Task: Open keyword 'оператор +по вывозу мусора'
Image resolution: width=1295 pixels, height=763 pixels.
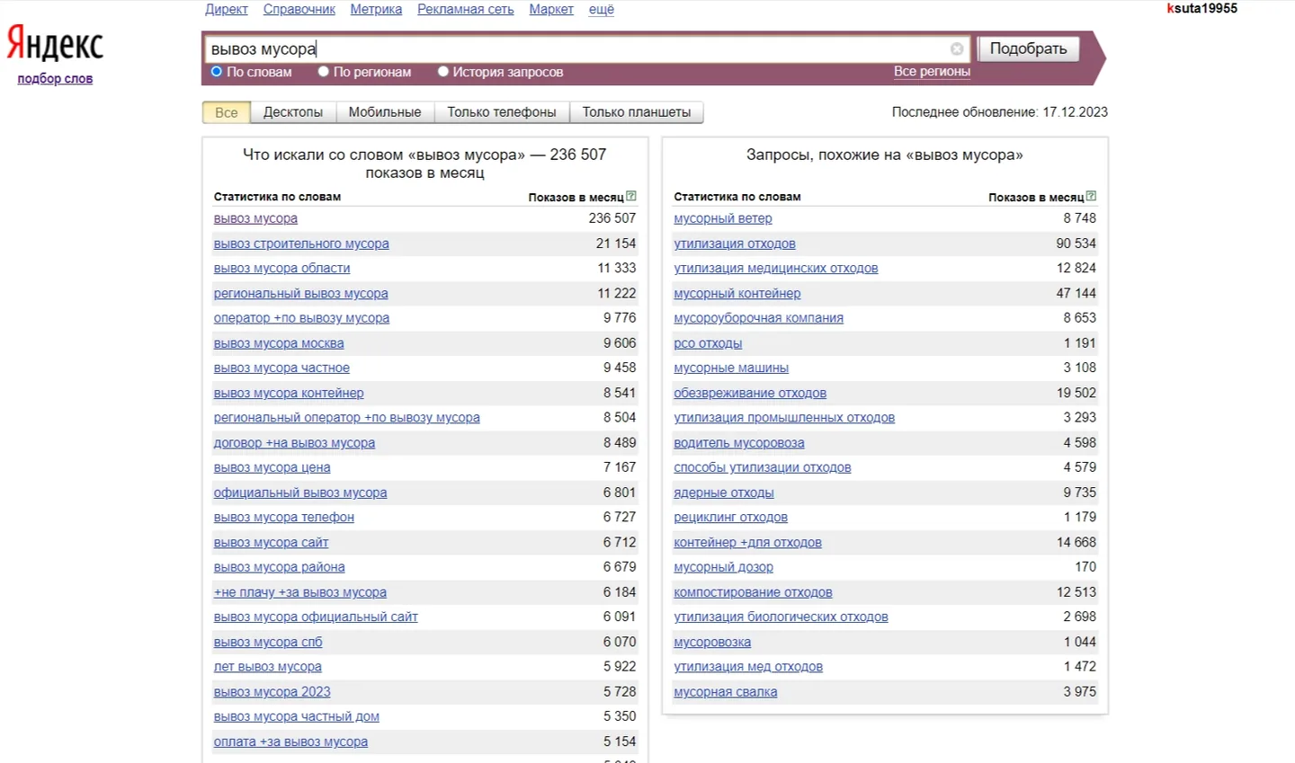Action: coord(301,318)
